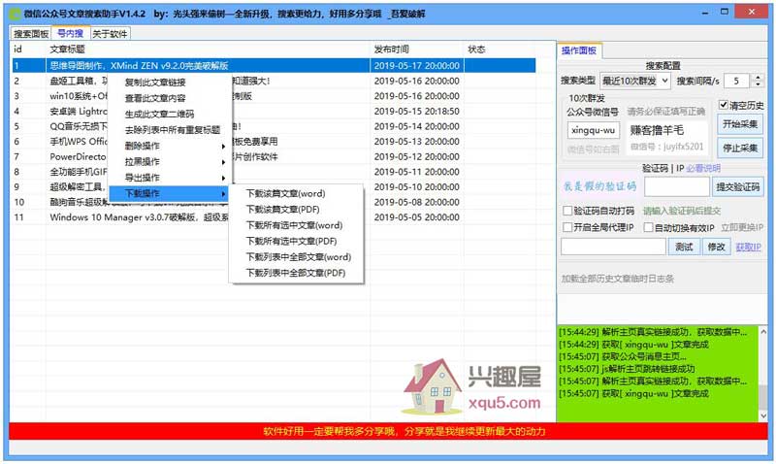
Task: Increase 搜索间隔 with up arrow
Action: pyautogui.click(x=758, y=77)
